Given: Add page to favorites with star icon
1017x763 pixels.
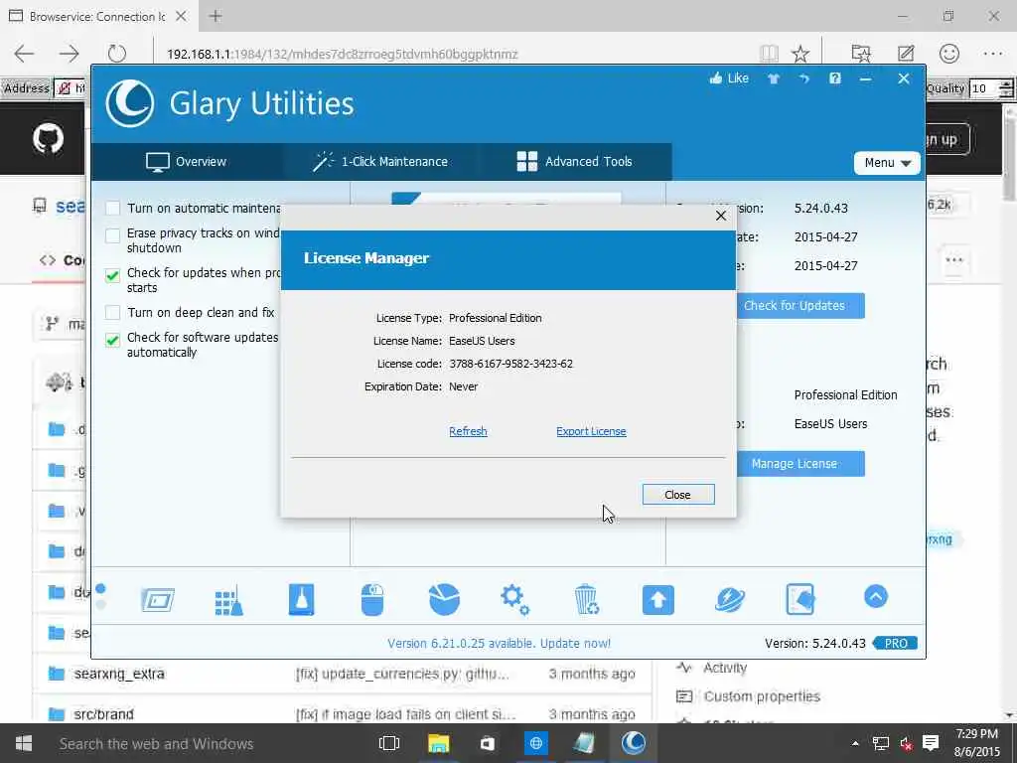Looking at the screenshot, I should pyautogui.click(x=800, y=54).
